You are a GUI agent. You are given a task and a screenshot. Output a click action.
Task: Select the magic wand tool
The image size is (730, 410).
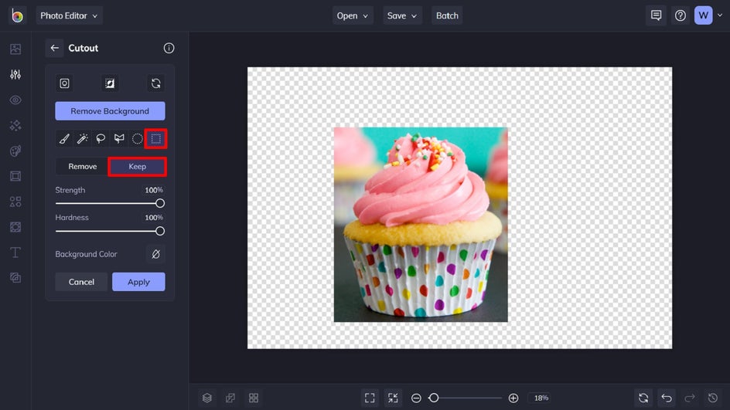coord(83,139)
